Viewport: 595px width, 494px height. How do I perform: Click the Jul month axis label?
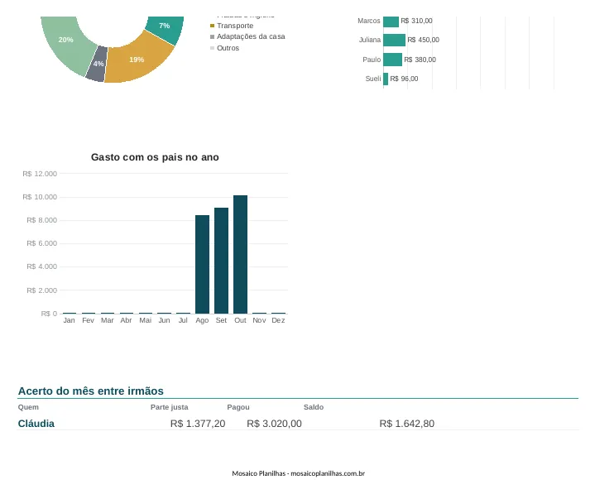[183, 320]
